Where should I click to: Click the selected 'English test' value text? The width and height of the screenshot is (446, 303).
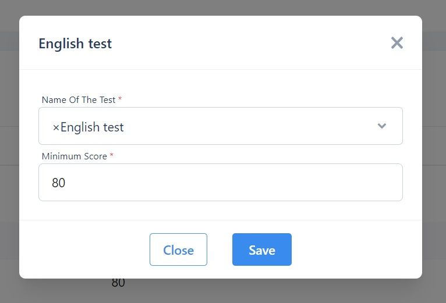coord(92,127)
